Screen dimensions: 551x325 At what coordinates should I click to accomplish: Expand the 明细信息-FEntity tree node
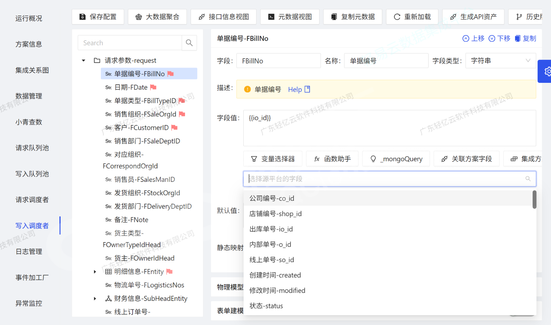click(x=95, y=272)
